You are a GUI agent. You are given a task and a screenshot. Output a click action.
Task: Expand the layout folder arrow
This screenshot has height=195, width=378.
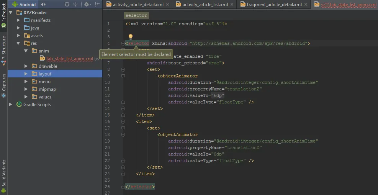pos(26,74)
